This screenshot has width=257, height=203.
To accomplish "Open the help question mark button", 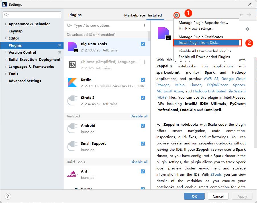I will tap(8, 196).
